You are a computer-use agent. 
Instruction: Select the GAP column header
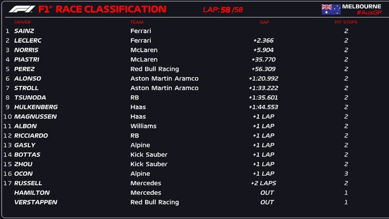264,22
